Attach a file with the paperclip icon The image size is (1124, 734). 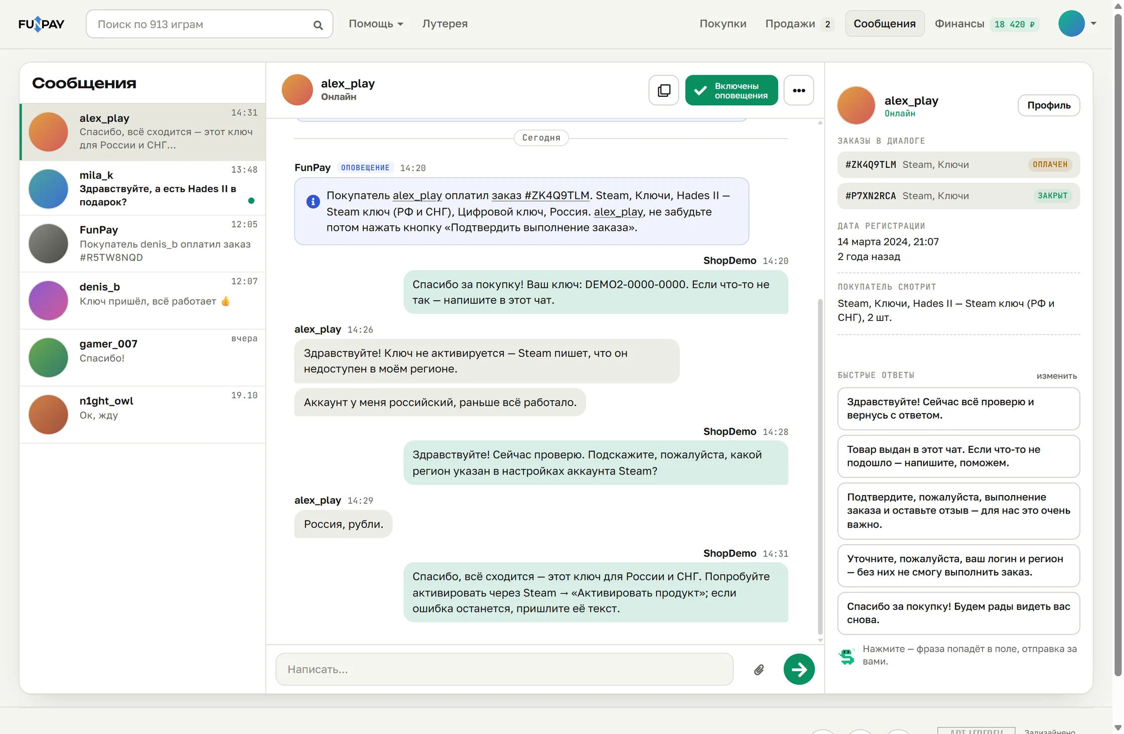click(759, 669)
